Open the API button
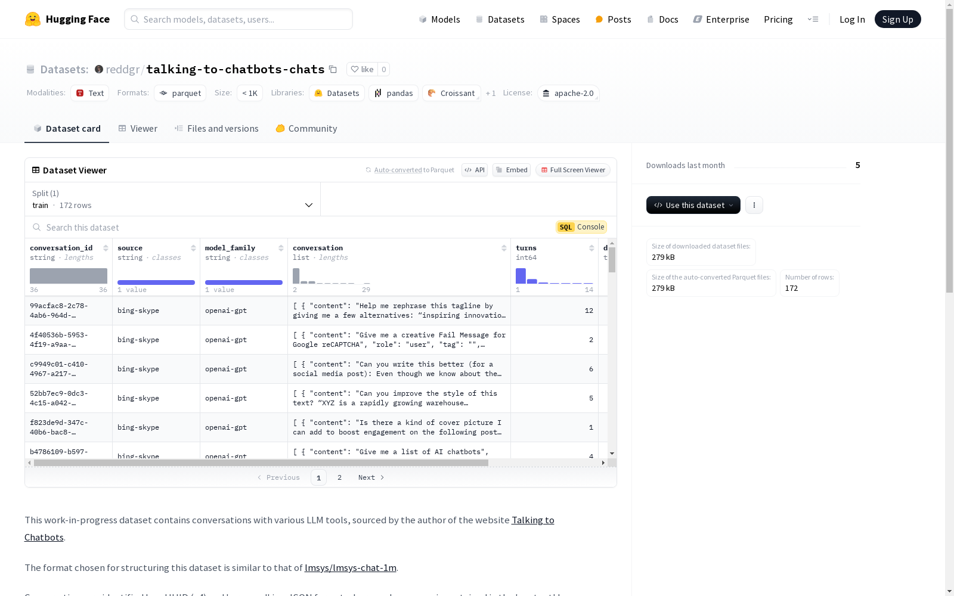Image resolution: width=954 pixels, height=596 pixels. tap(475, 170)
